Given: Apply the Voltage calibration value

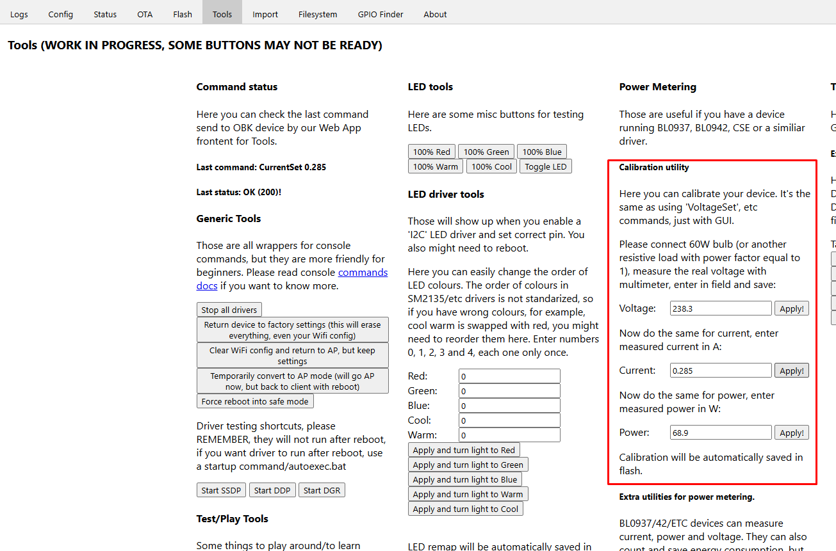Looking at the screenshot, I should 792,308.
